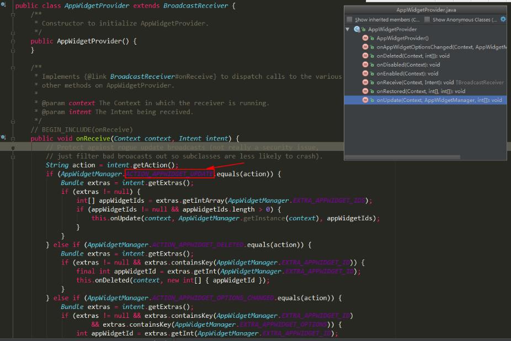The width and height of the screenshot is (511, 341).
Task: Fold the AppWidgetProvider() constructor body
Action: tap(13, 41)
